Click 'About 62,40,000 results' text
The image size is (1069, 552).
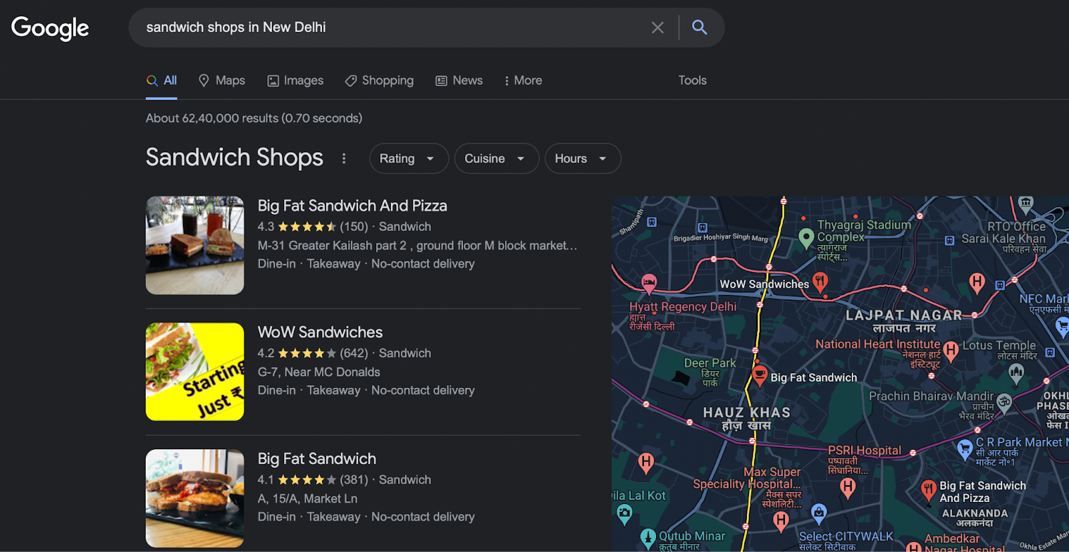(254, 118)
